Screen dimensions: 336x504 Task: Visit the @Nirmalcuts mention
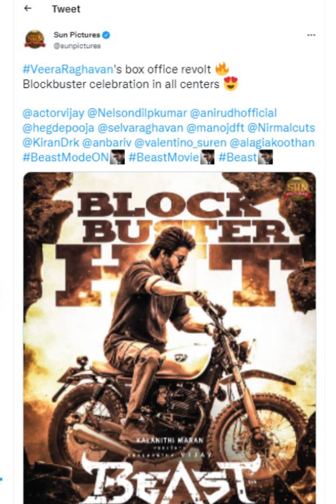click(281, 128)
